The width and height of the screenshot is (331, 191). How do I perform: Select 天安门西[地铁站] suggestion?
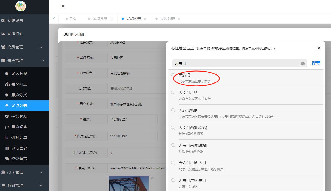pyautogui.click(x=193, y=131)
